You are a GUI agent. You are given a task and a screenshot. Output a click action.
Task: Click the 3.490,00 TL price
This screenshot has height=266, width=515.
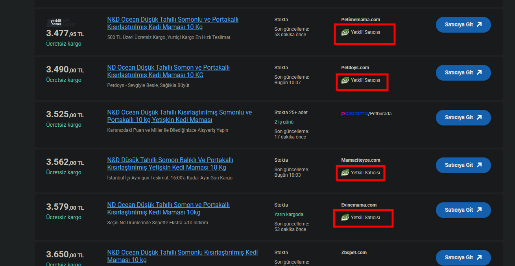click(65, 70)
